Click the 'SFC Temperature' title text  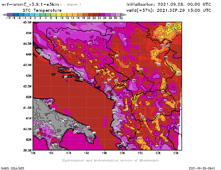[x=42, y=10]
